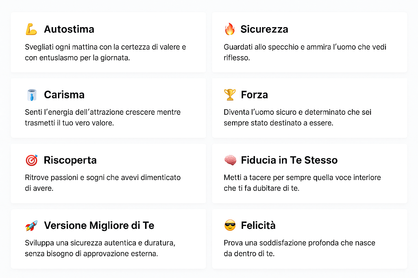Viewport: 418px width, 278px height.
Task: Click the trophy icon beside Forza
Action: click(x=230, y=95)
